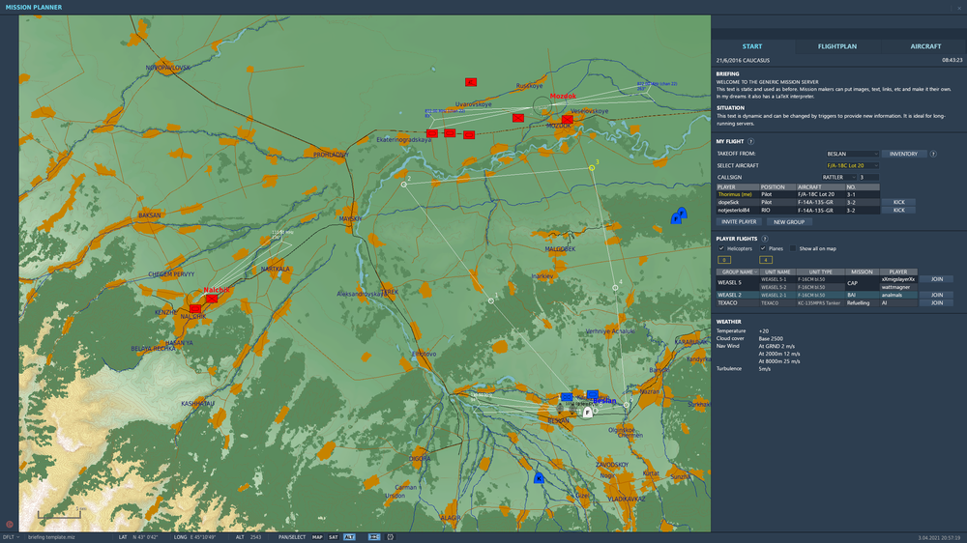Join the WEASEL 2 flight group
The height and width of the screenshot is (543, 967).
935,295
